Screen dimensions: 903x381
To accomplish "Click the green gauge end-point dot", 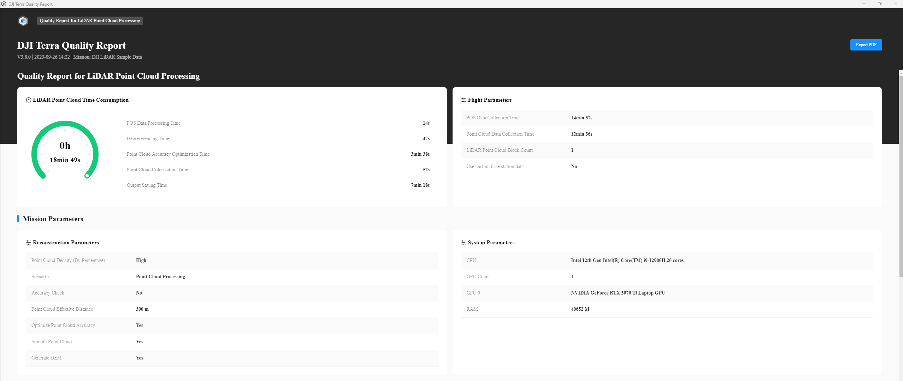I will point(87,175).
